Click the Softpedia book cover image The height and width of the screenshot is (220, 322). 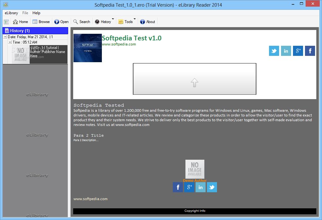click(88, 48)
